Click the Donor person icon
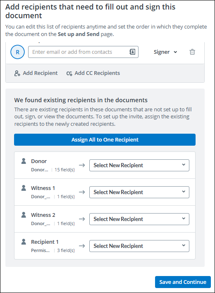The height and width of the screenshot is (293, 215). [24, 161]
